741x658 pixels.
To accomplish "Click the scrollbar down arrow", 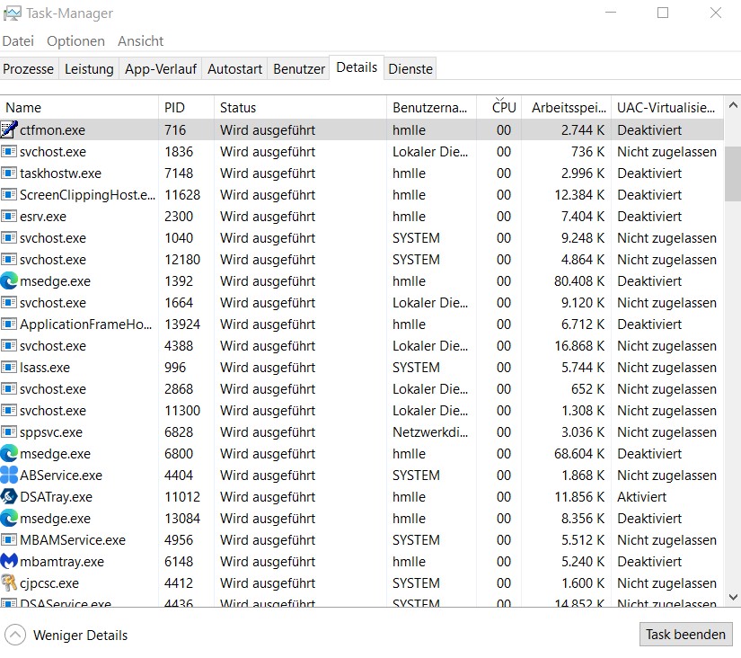I will tap(733, 597).
